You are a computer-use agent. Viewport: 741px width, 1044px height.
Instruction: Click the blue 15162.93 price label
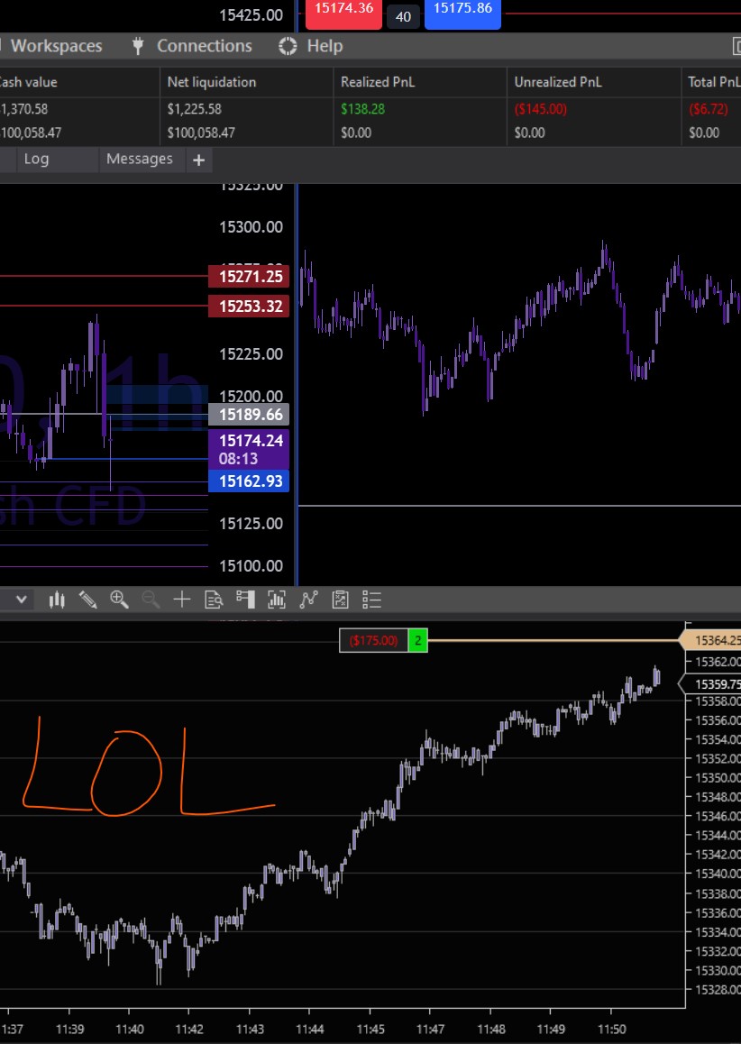249,481
